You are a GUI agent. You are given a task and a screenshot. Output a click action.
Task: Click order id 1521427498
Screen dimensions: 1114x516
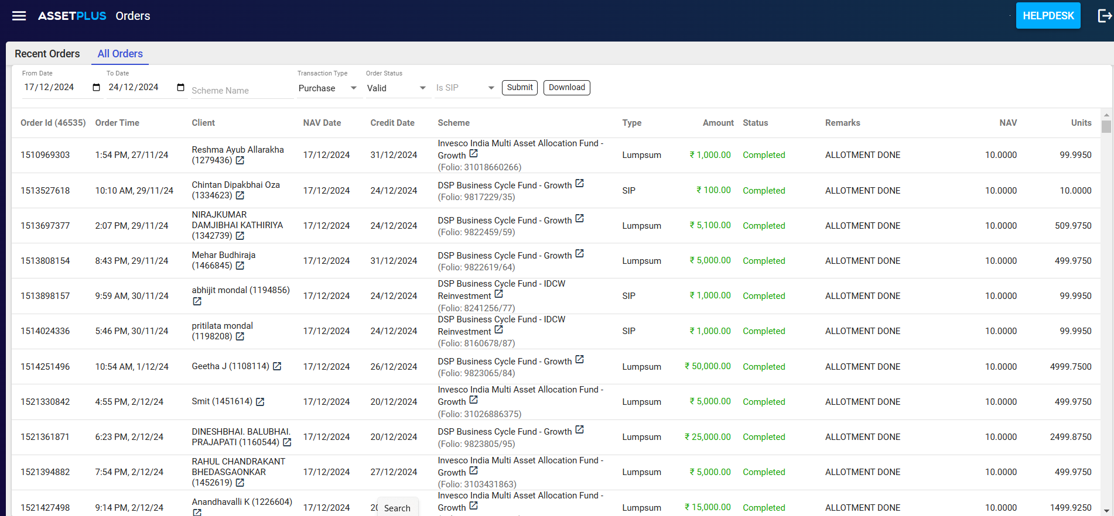pyautogui.click(x=45, y=508)
